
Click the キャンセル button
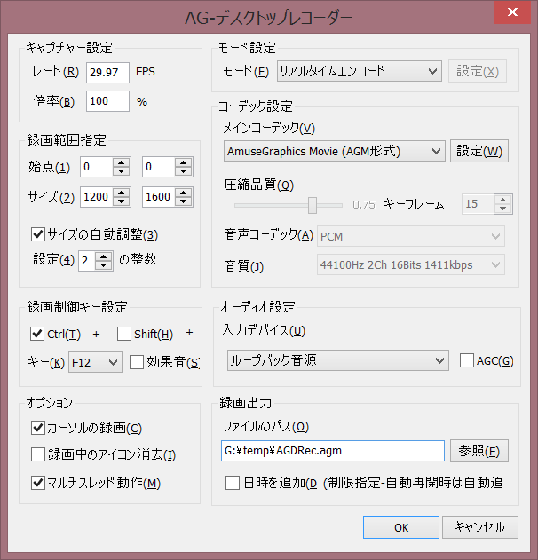pyautogui.click(x=479, y=527)
